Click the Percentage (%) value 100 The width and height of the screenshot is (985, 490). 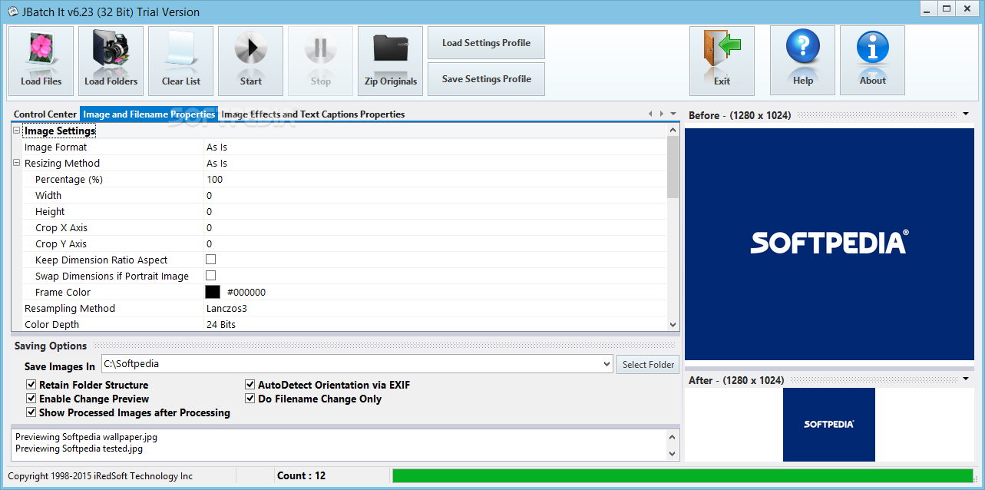pos(435,179)
